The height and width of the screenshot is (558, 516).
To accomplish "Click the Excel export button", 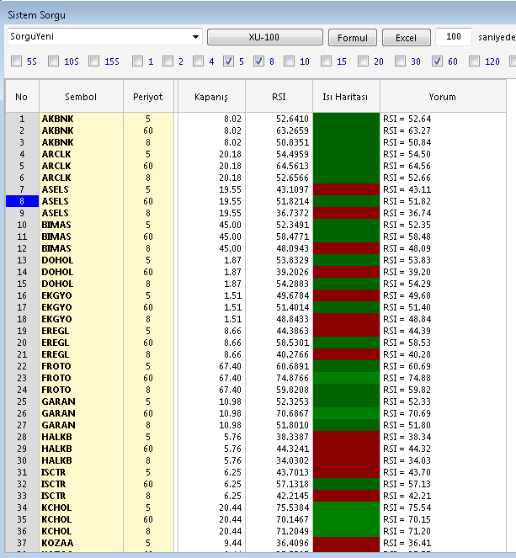I will tap(406, 37).
